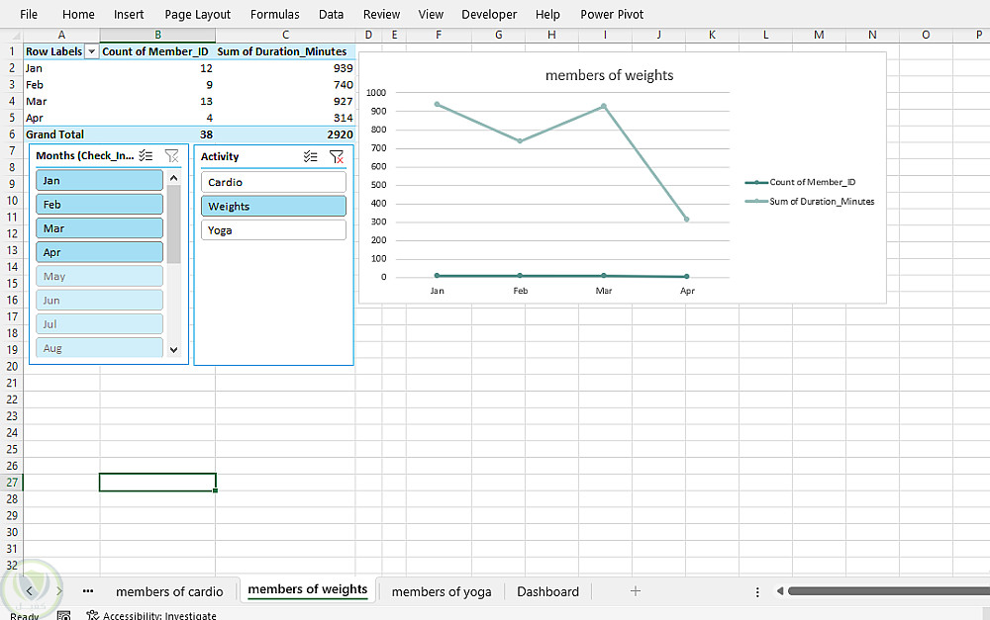Switch to the Dashboard sheet tab

pyautogui.click(x=547, y=591)
